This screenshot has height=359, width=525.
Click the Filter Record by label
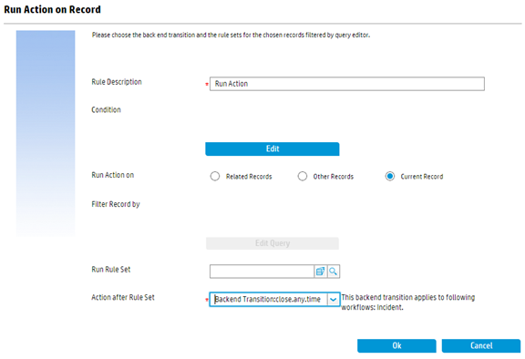pyautogui.click(x=116, y=204)
